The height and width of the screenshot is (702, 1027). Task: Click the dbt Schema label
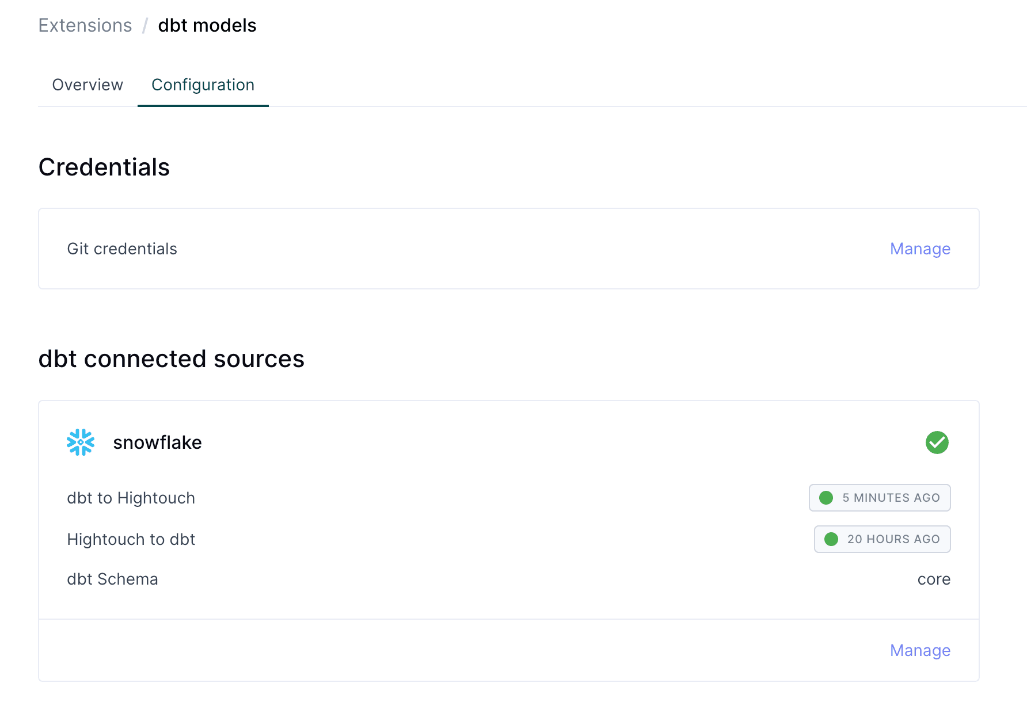(x=112, y=579)
